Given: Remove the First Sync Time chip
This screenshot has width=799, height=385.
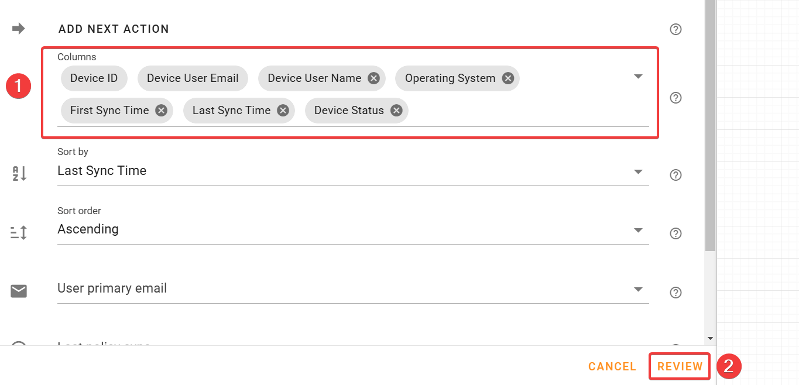Looking at the screenshot, I should click(161, 111).
